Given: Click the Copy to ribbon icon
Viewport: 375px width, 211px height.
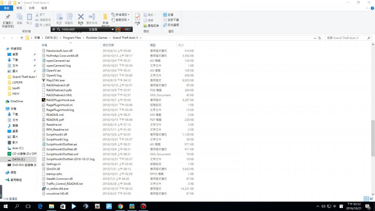Looking at the screenshot, I should pyautogui.click(x=69, y=17).
